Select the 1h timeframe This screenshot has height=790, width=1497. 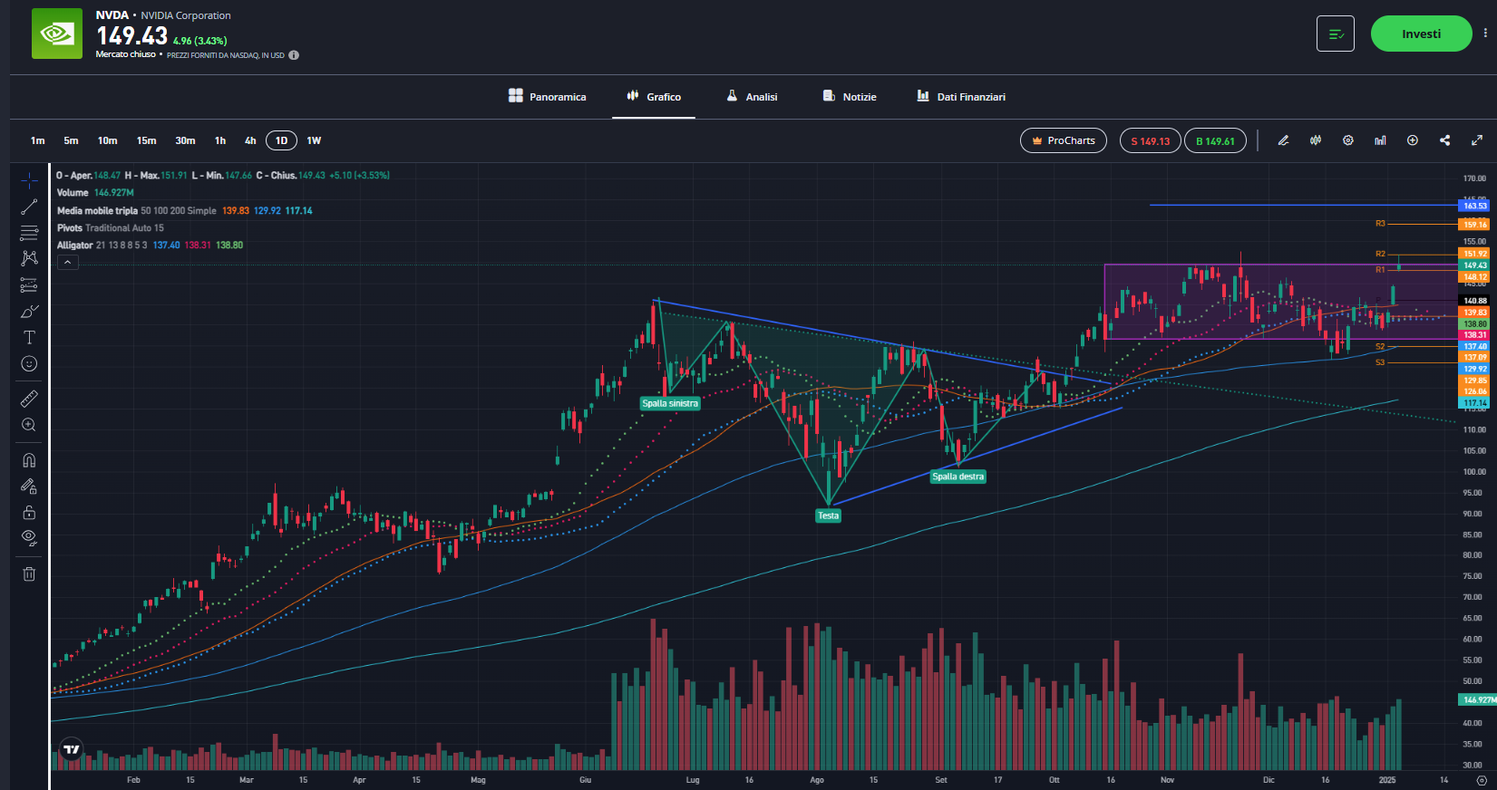pos(220,140)
